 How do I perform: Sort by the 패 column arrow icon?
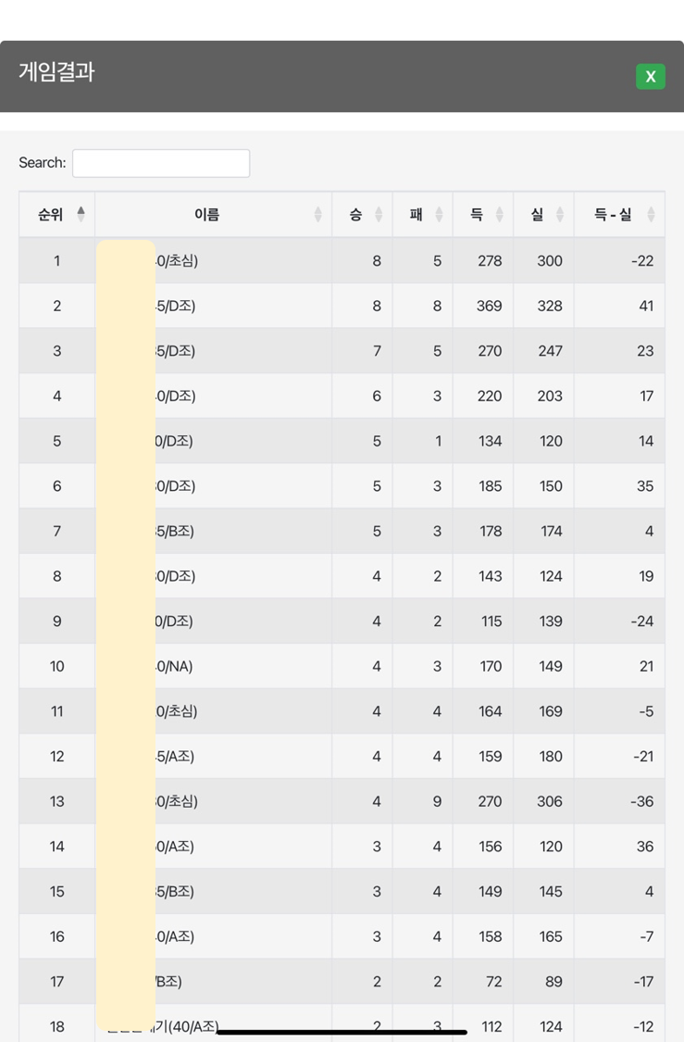click(x=439, y=214)
